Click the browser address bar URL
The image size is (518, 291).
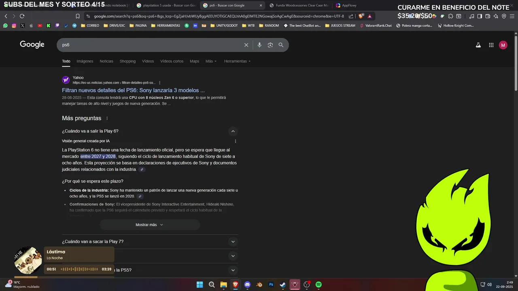click(x=219, y=16)
